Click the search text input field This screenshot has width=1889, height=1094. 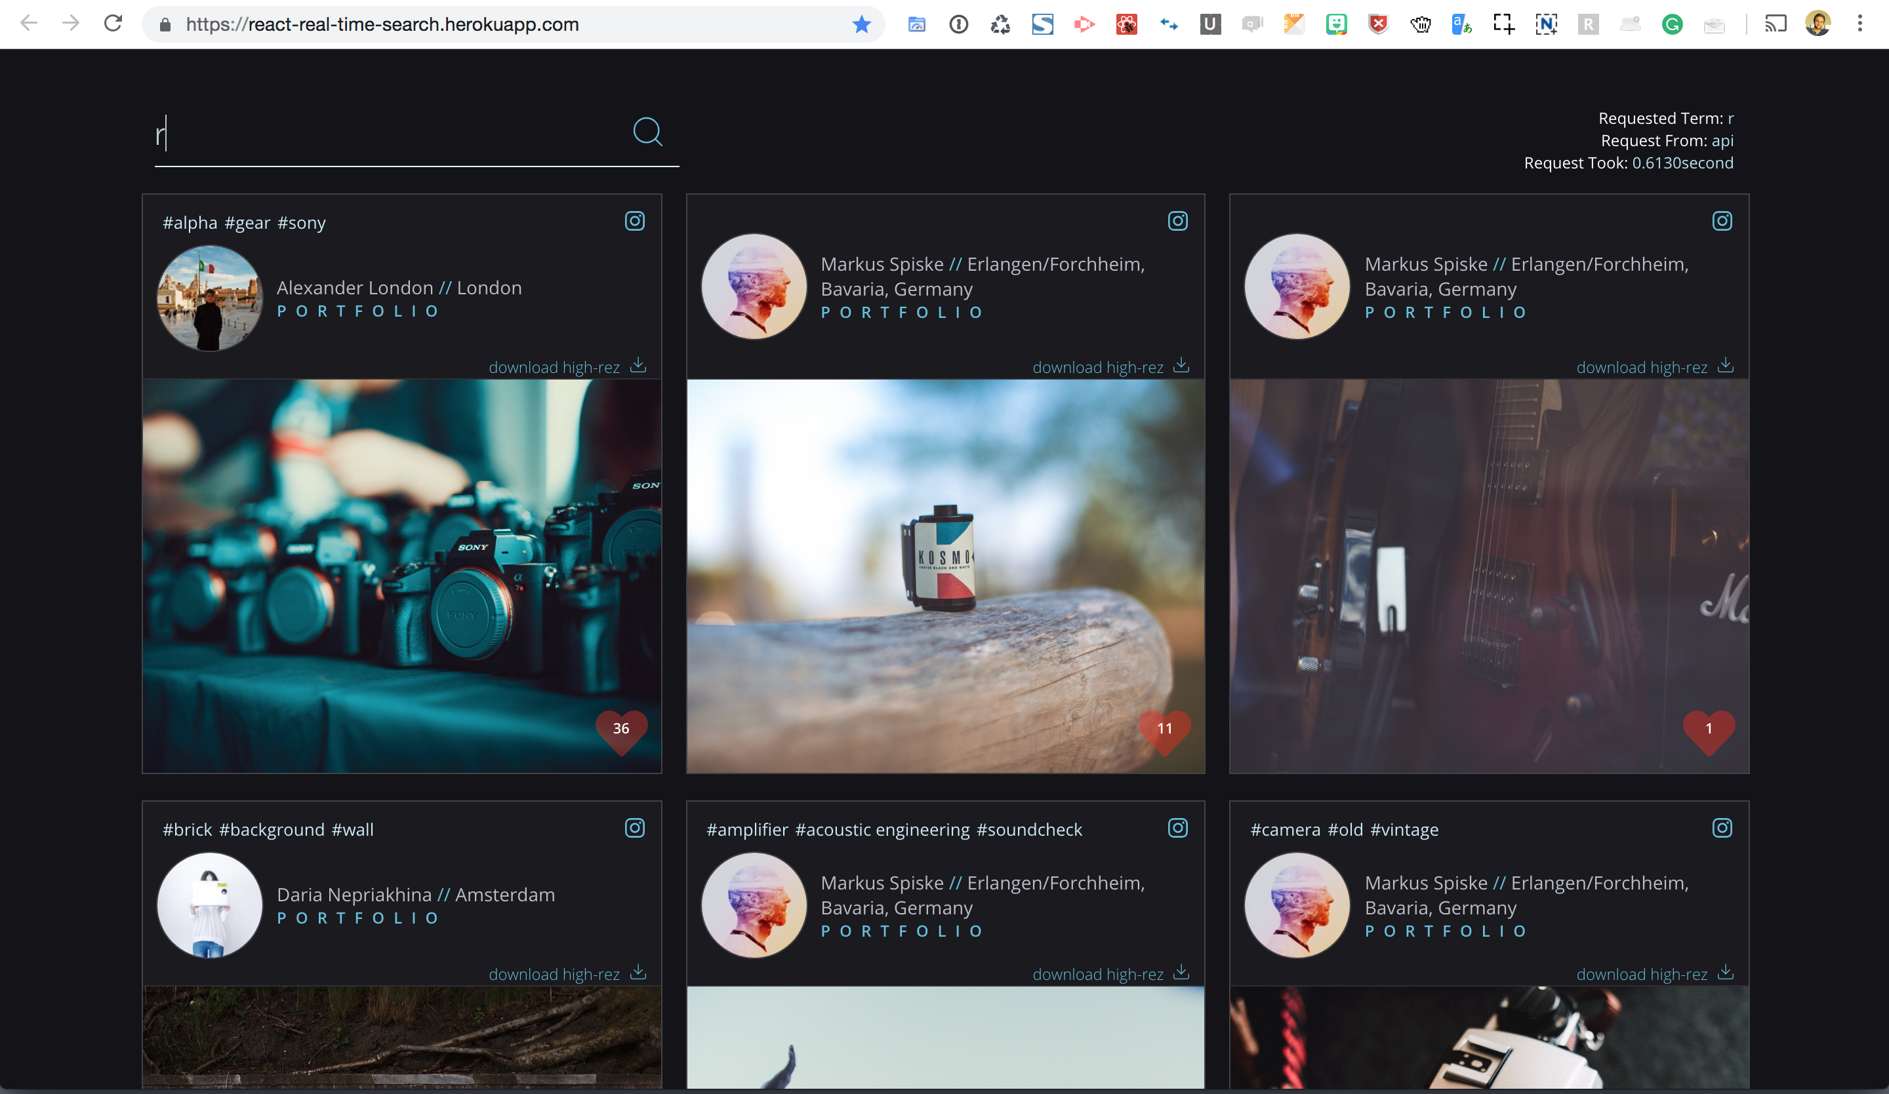coord(390,135)
